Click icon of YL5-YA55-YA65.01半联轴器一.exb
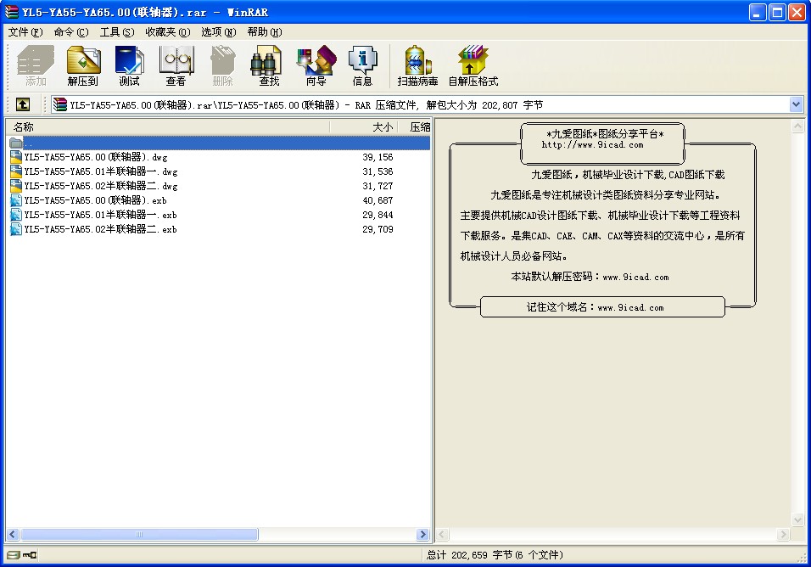811x567 pixels. click(x=16, y=215)
